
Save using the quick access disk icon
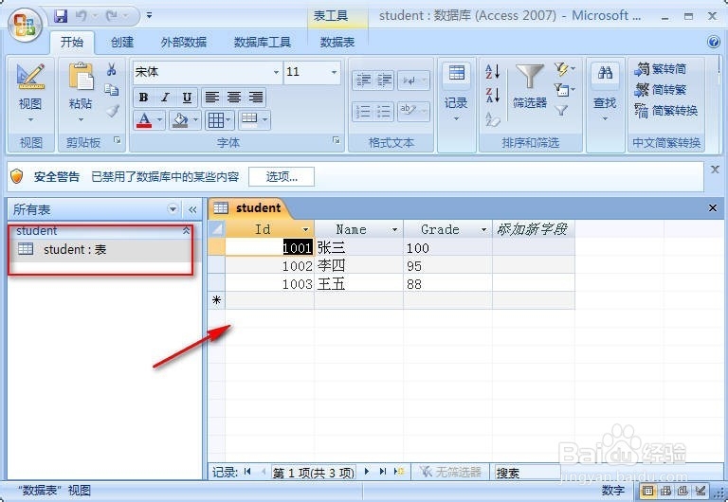point(61,16)
